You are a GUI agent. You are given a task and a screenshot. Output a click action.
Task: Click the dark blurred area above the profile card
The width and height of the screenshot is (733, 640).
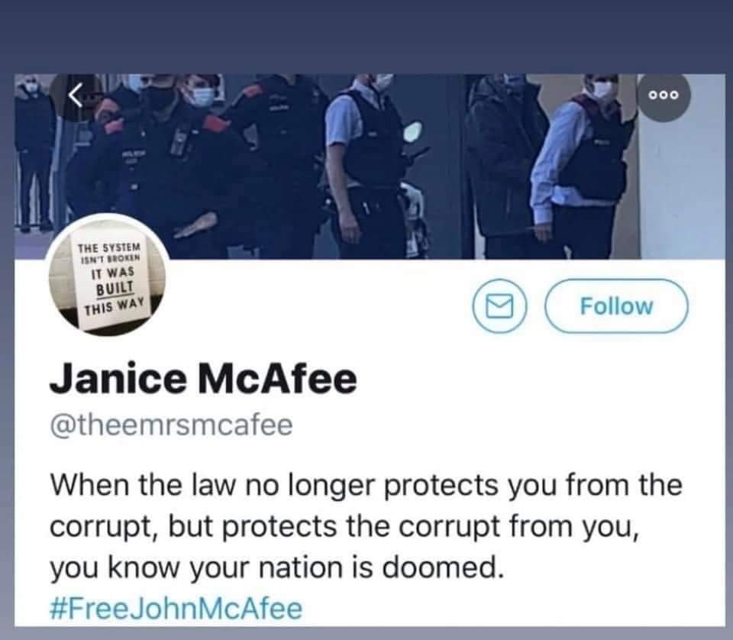point(366,37)
